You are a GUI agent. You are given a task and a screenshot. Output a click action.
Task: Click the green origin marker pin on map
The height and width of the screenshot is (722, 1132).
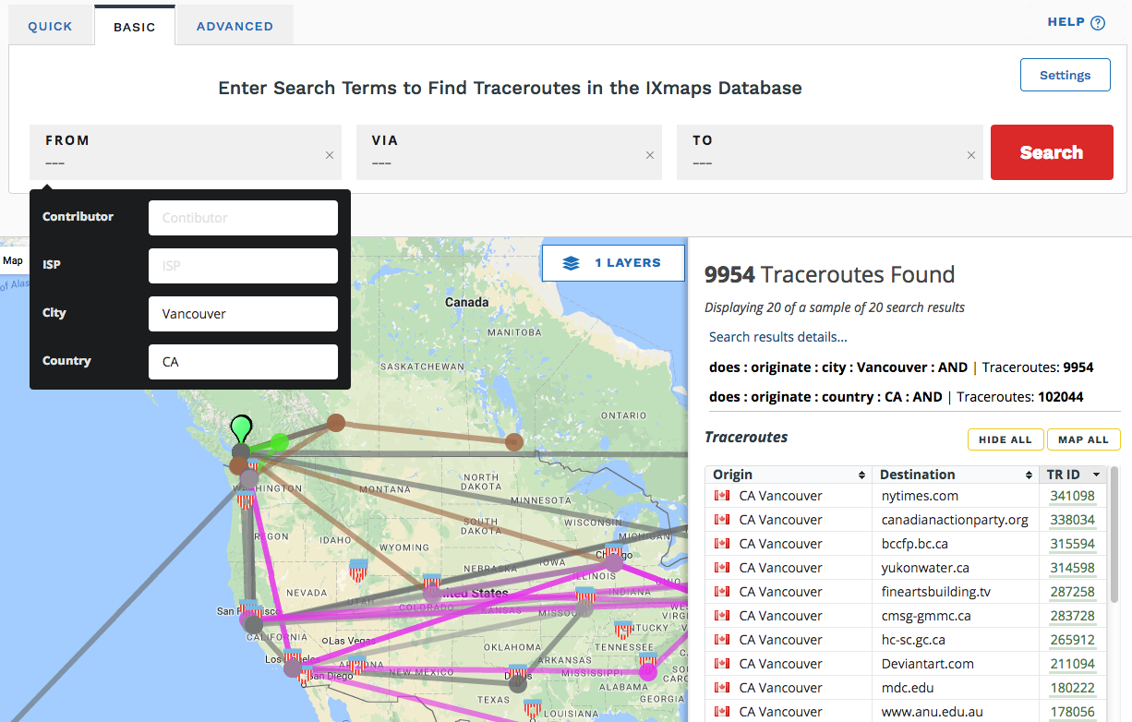(x=241, y=428)
